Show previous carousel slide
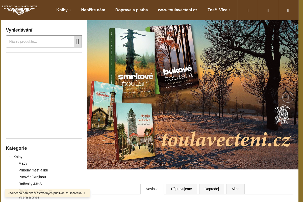The width and height of the screenshot is (303, 202). [97, 97]
